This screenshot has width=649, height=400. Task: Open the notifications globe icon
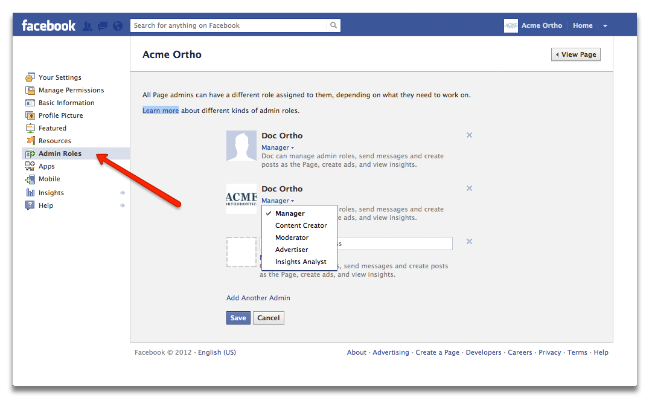click(x=118, y=26)
